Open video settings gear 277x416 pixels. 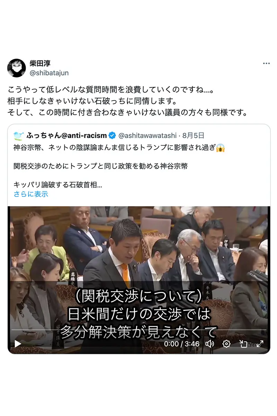[226, 344]
